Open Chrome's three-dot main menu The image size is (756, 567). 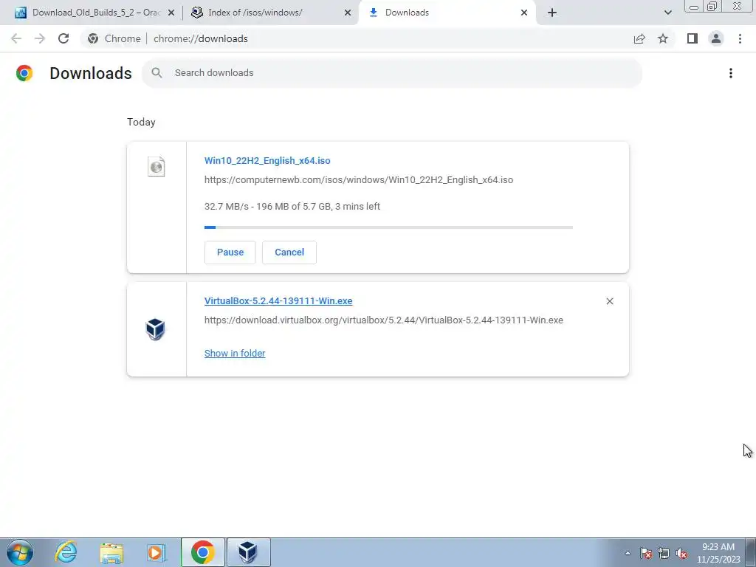[740, 38]
